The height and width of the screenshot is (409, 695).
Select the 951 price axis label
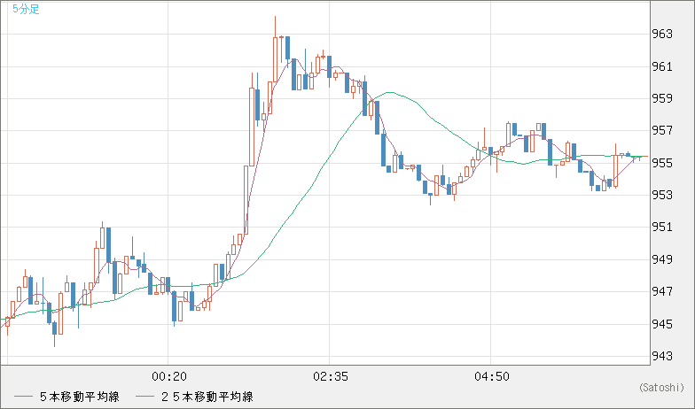(662, 227)
